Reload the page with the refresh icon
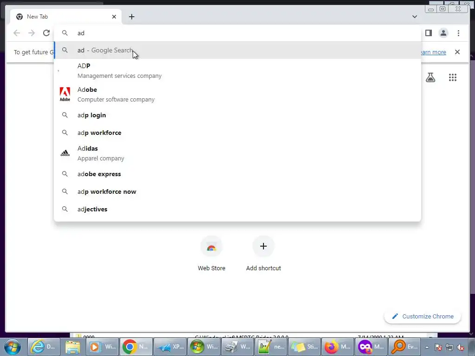475x356 pixels. (46, 33)
